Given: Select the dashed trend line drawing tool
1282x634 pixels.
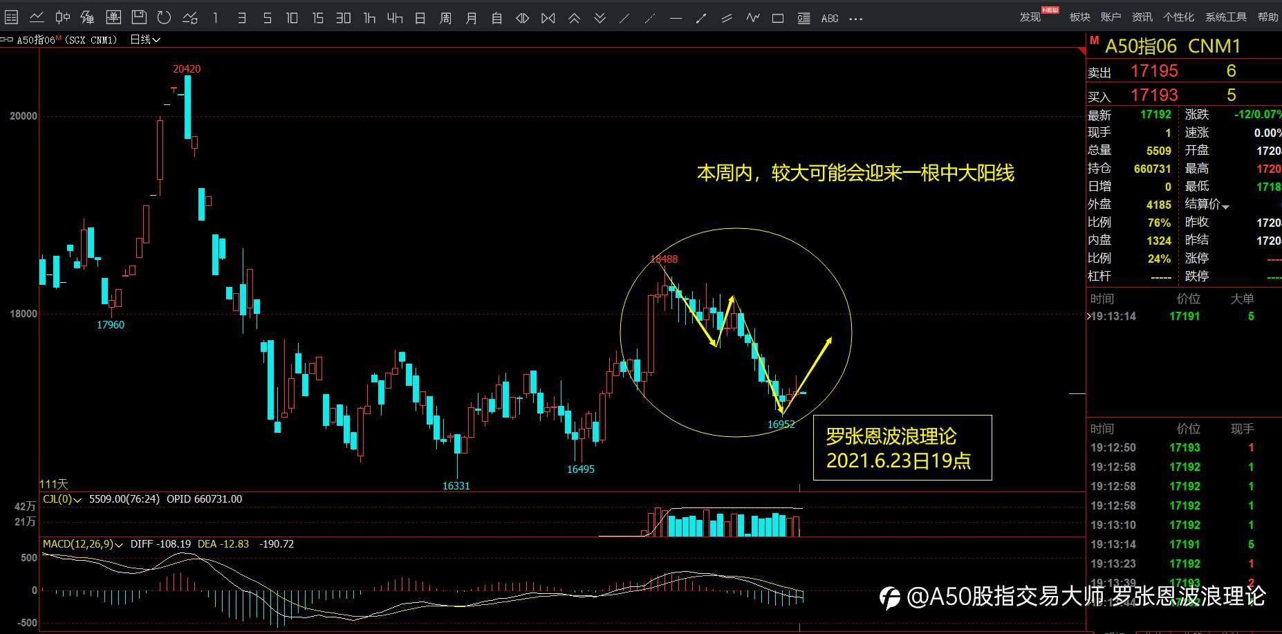Looking at the screenshot, I should tap(650, 18).
